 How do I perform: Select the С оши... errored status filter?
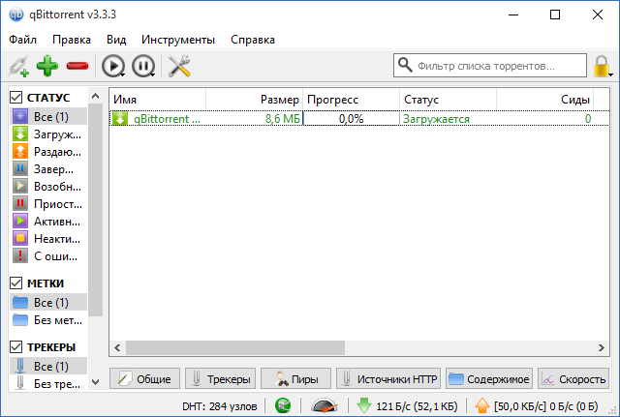[x=48, y=255]
